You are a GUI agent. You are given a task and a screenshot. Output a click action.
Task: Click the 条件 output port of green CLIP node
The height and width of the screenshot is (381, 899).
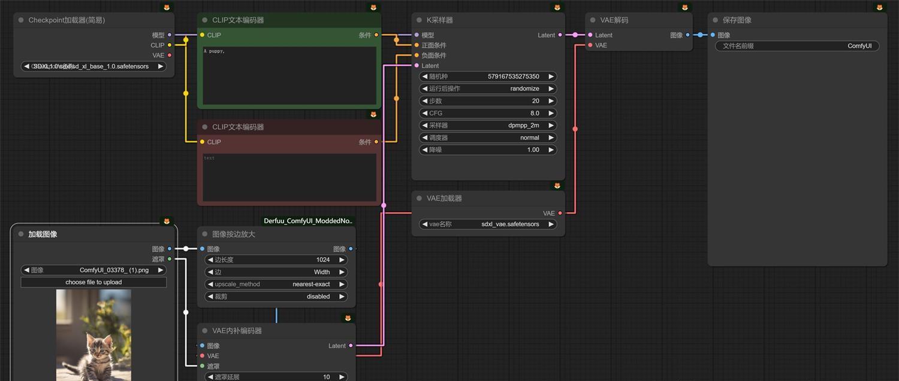[376, 35]
